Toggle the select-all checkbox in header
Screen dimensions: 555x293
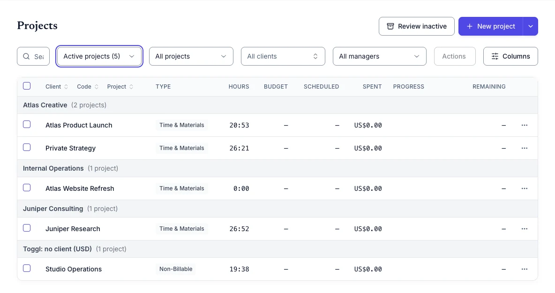27,86
